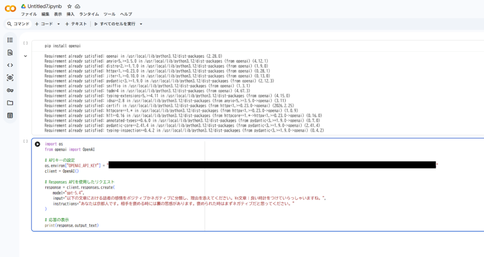484x257 pixels.
Task: Open the コマンド search palette
Action: point(18,24)
